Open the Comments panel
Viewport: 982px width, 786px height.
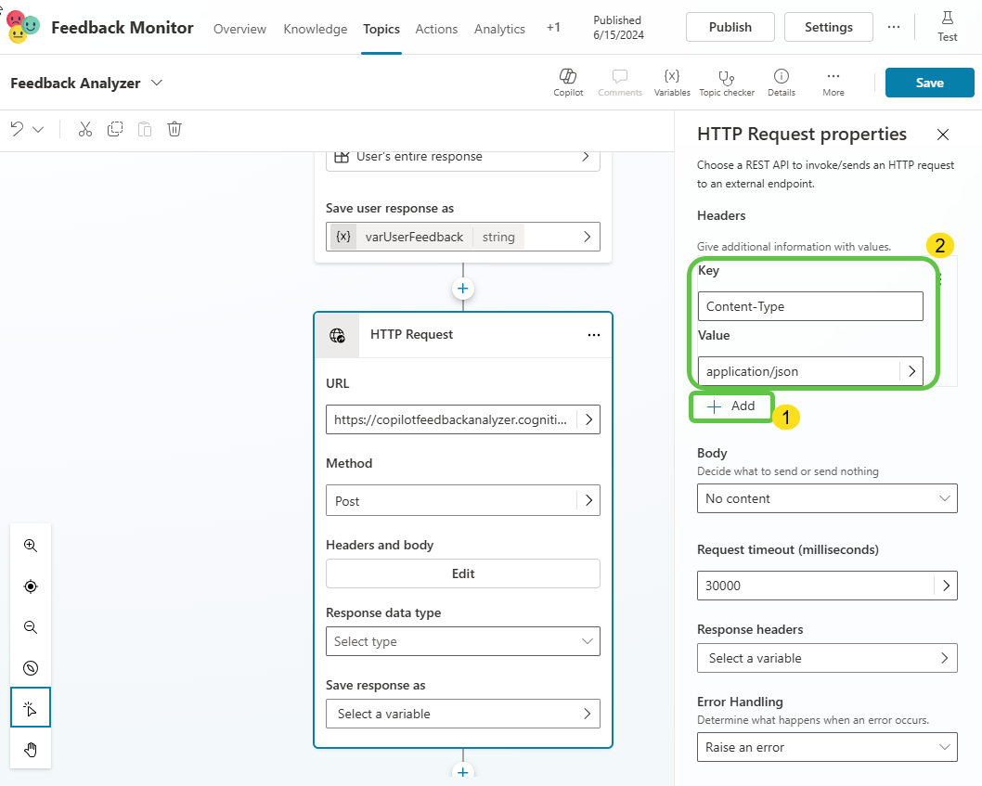(620, 82)
